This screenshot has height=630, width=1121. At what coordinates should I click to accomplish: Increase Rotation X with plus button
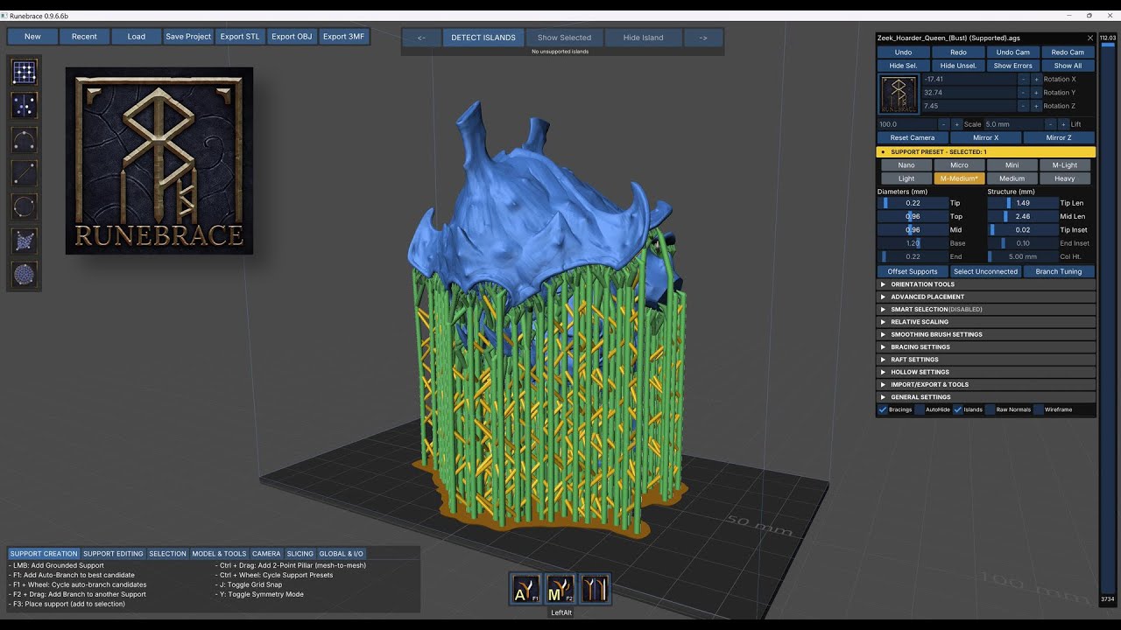(x=1036, y=80)
